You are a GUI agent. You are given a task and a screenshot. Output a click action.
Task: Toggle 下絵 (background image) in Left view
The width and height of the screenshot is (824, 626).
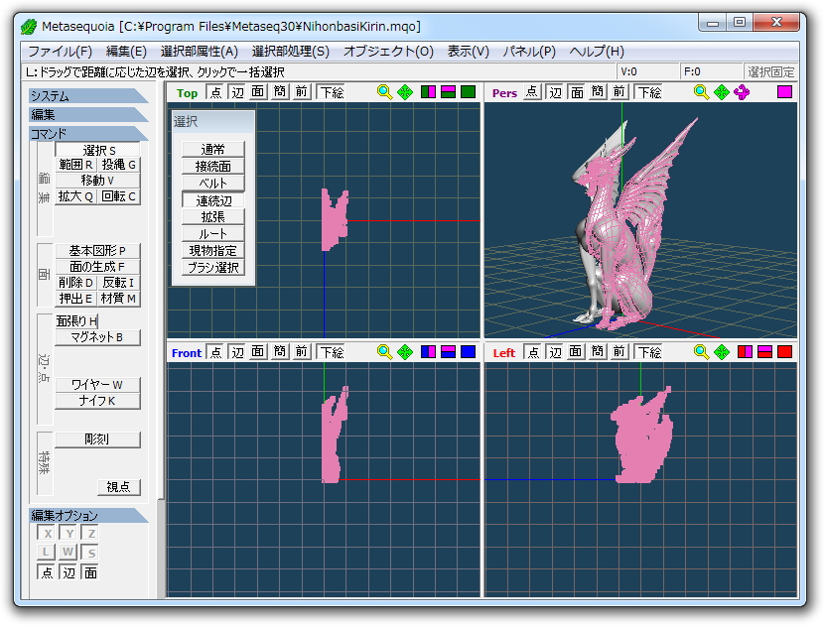(x=649, y=352)
